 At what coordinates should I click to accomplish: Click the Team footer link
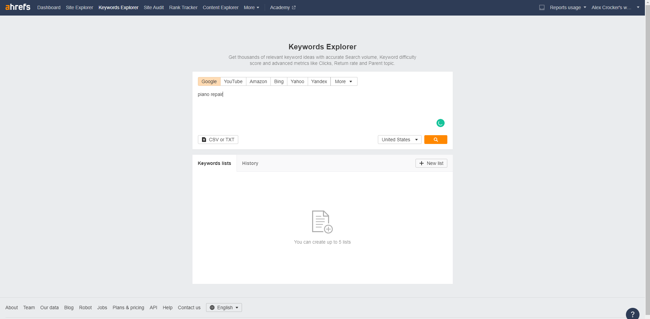[x=29, y=308]
